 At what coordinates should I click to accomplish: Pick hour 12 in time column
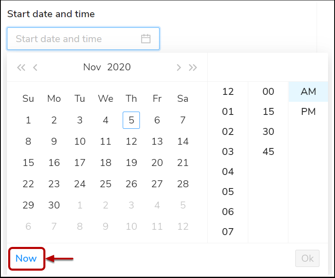point(228,92)
